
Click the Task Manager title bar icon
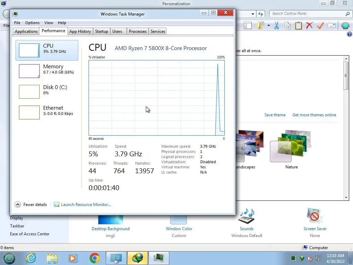click(15, 14)
